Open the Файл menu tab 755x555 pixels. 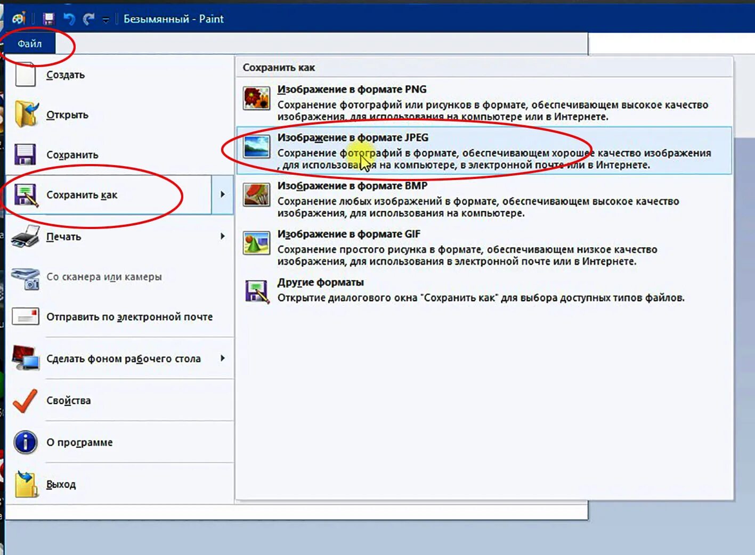pos(29,44)
